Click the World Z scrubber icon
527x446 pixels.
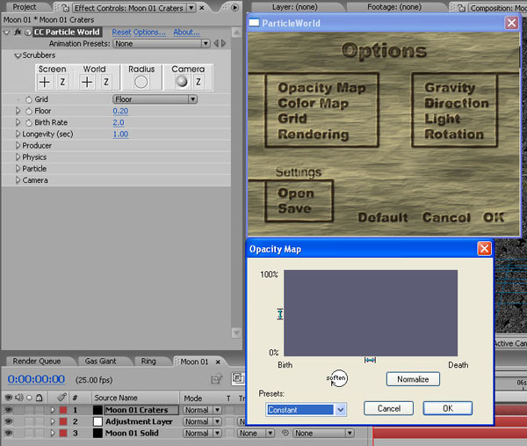point(105,82)
